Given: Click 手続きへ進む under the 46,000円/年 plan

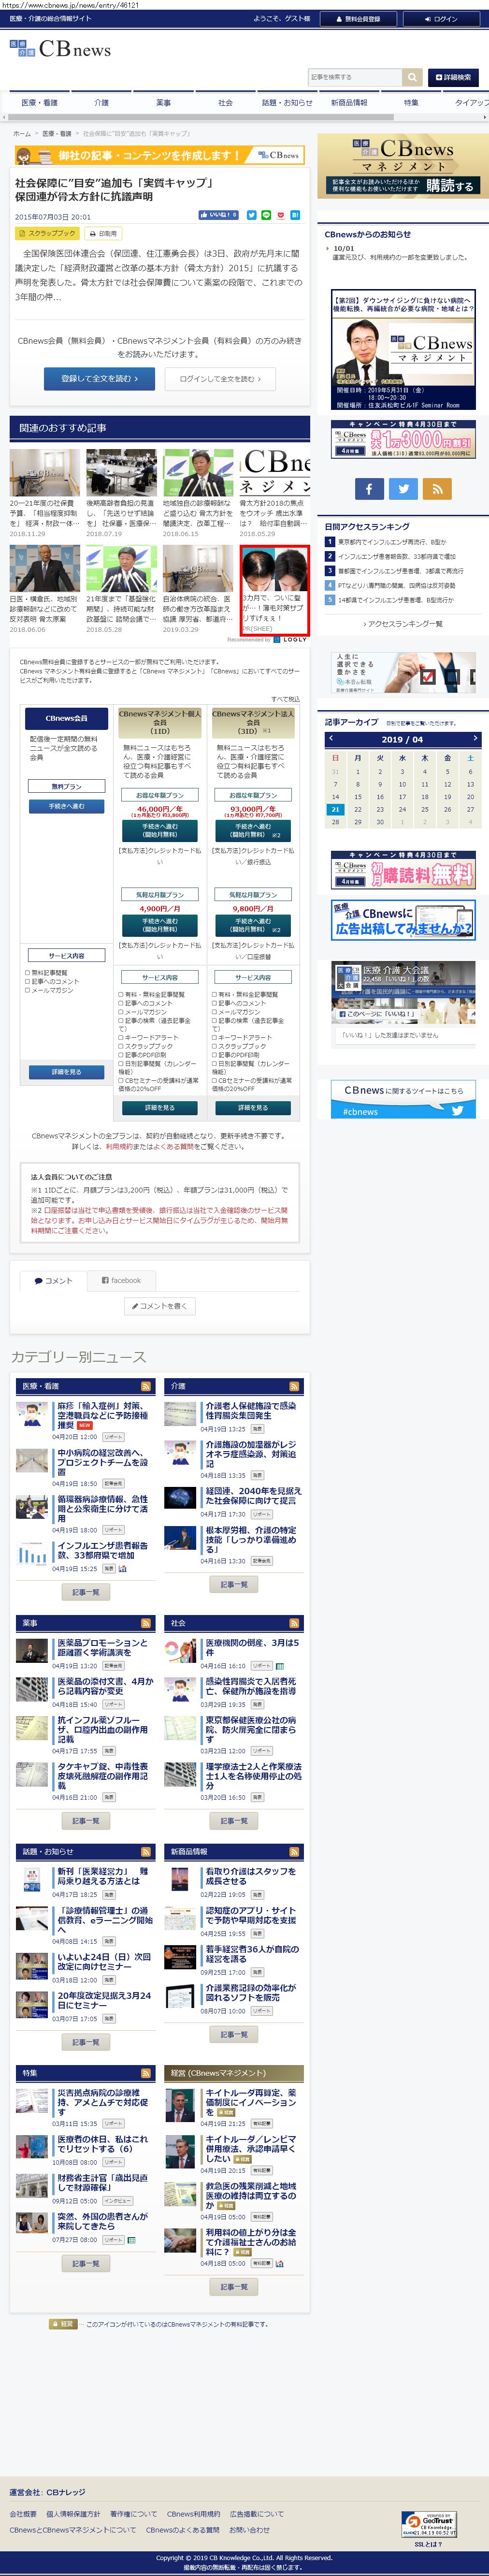Looking at the screenshot, I should click(160, 830).
